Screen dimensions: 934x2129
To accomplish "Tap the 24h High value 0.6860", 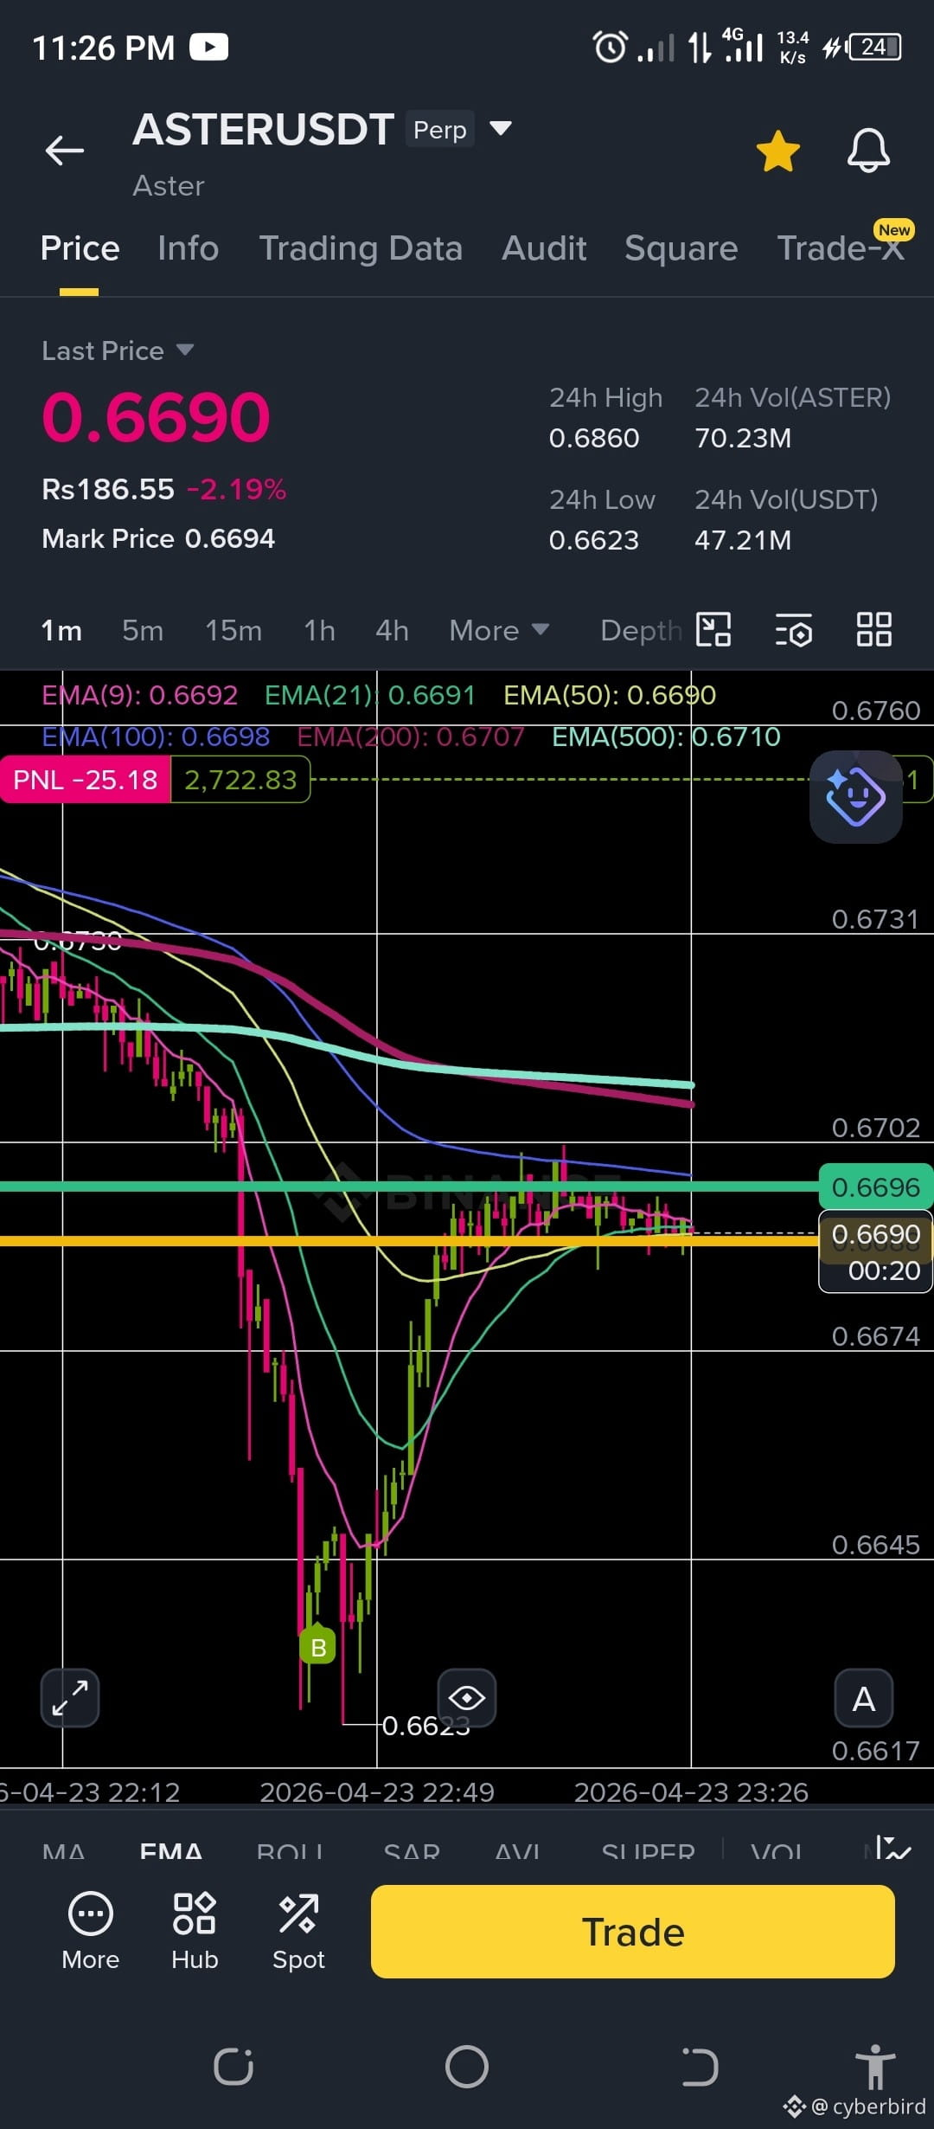I will (594, 438).
